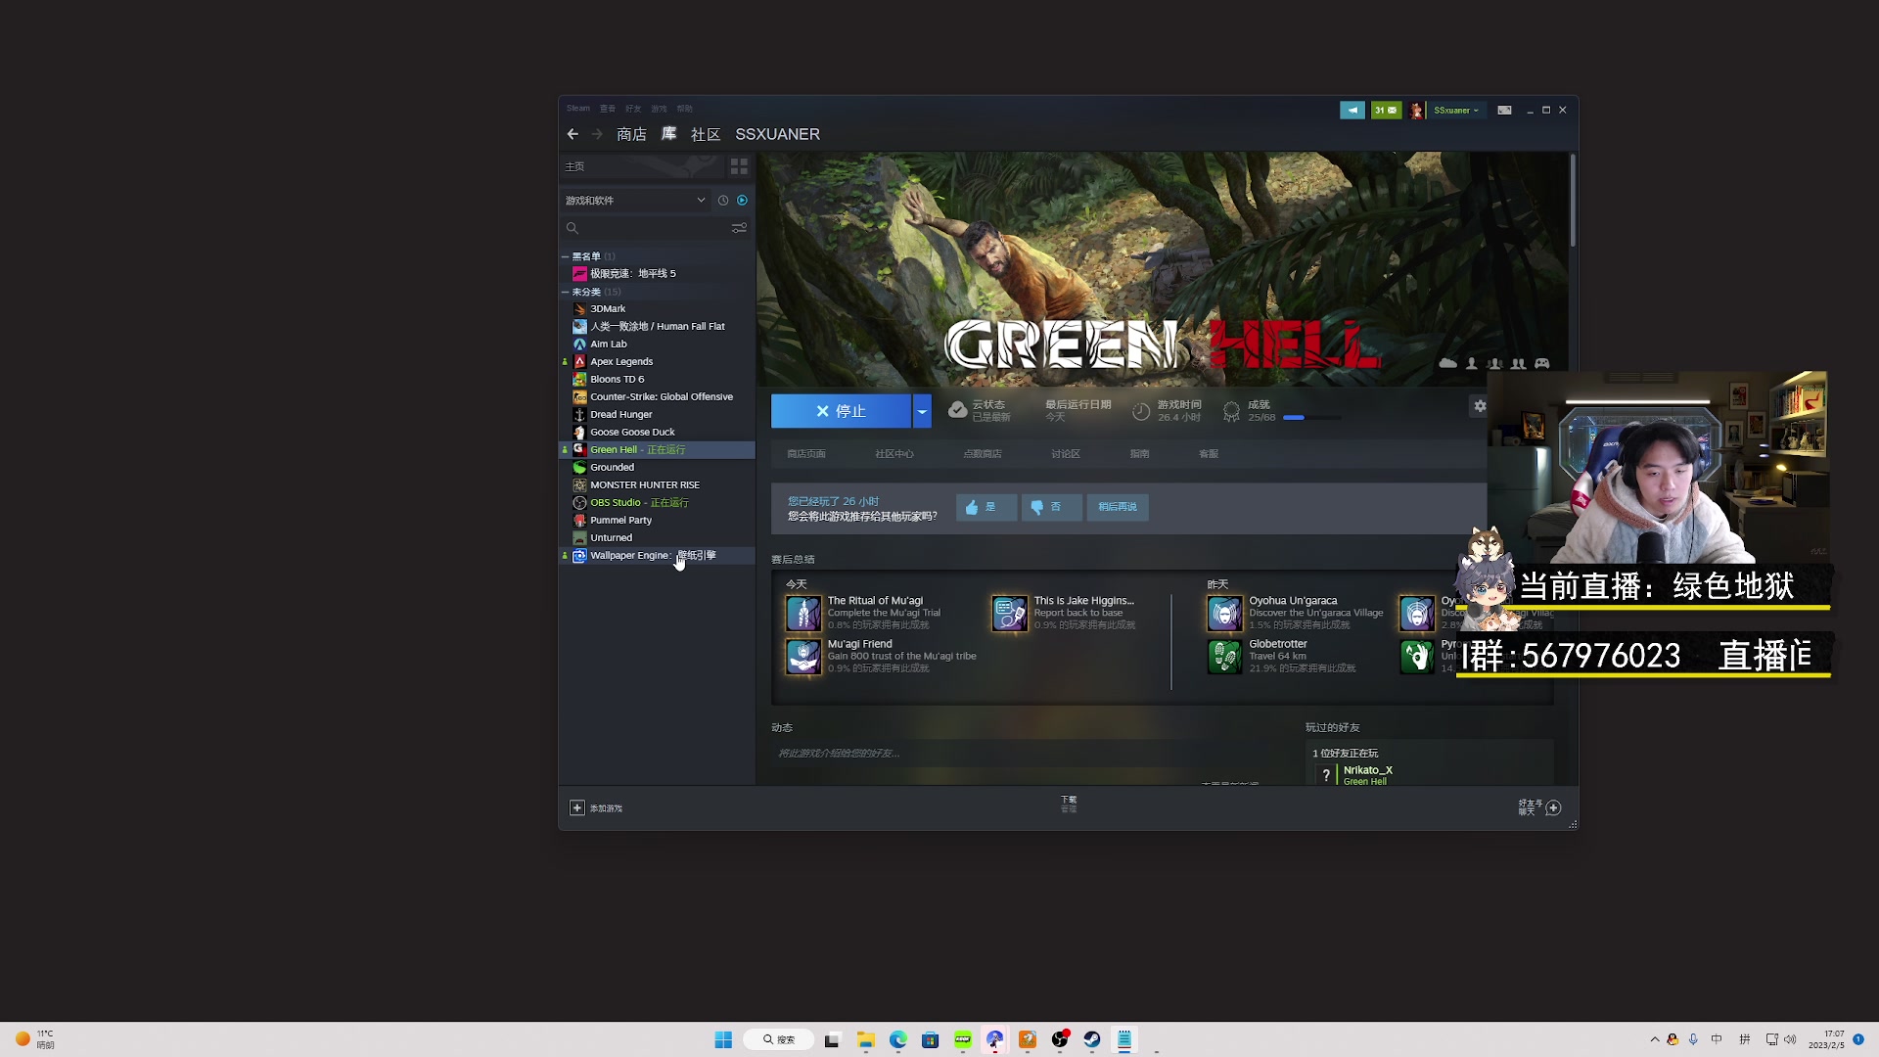Click the add game plus icon

tap(577, 807)
